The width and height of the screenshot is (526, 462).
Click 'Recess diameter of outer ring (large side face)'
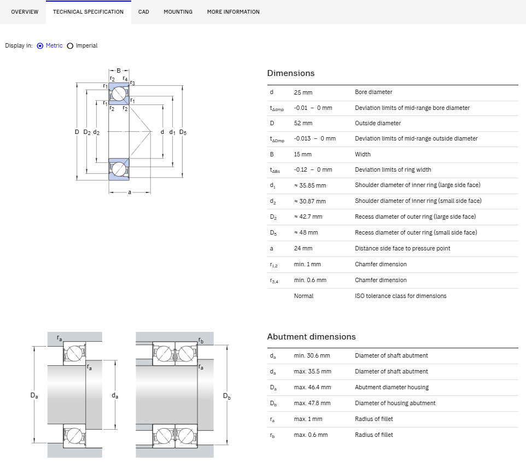point(416,217)
